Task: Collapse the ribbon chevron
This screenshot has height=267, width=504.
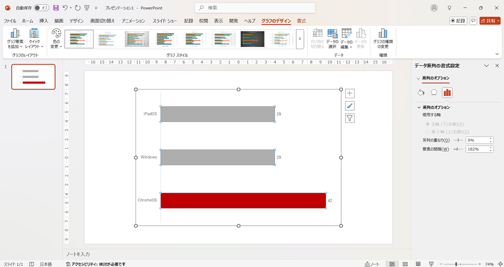Action: coord(497,54)
